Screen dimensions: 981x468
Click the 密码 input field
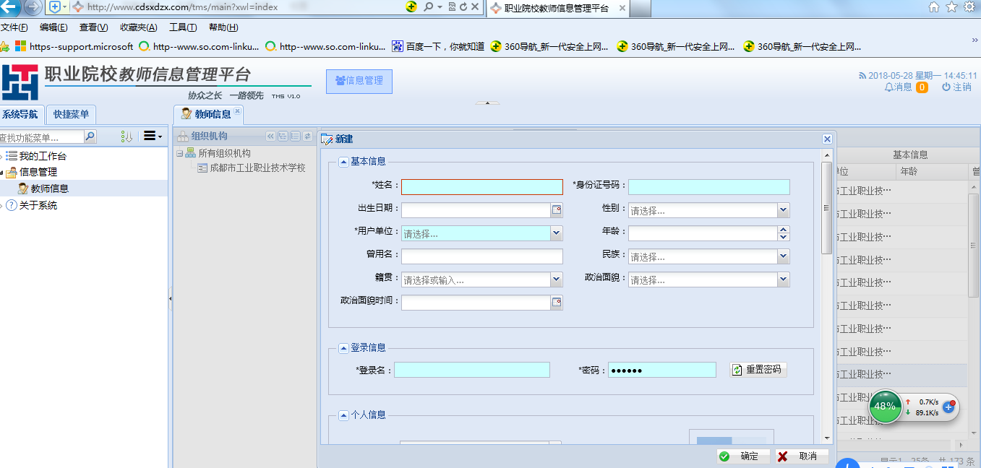[662, 370]
